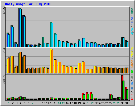Click the vertical Files legend label
The width and height of the screenshot is (135, 106).
tap(132, 21)
